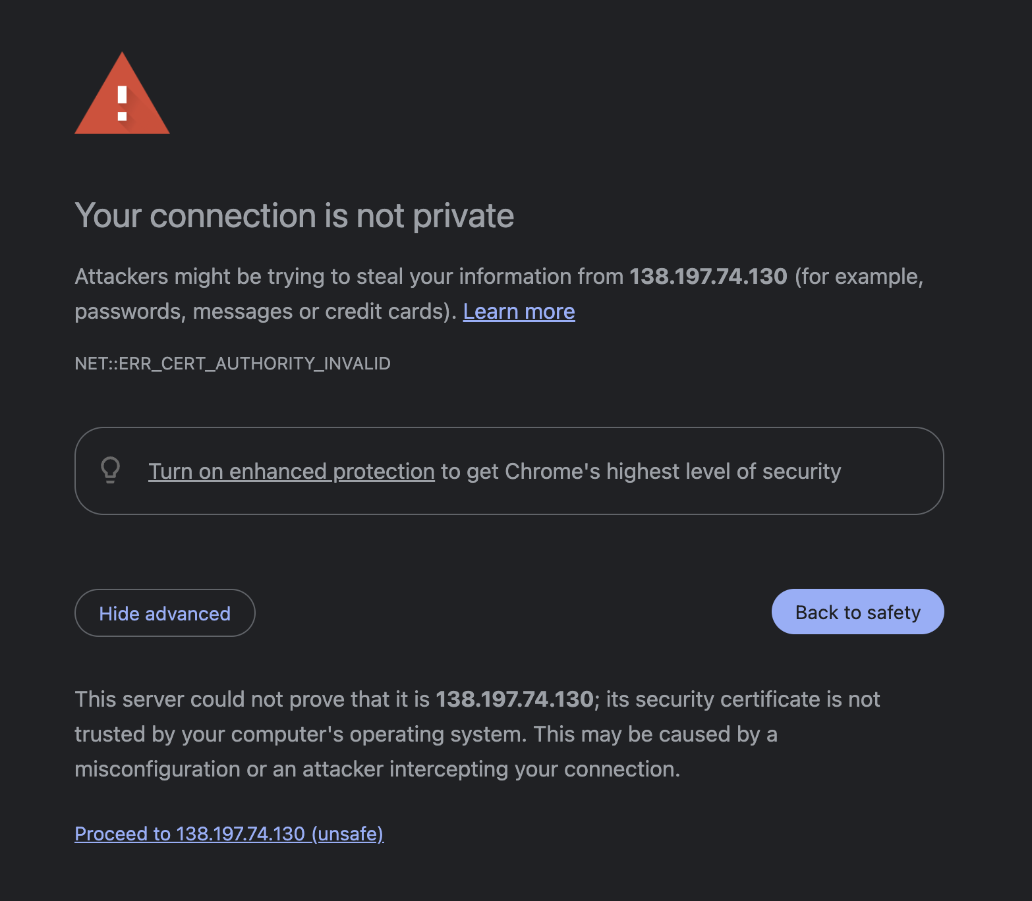
Task: Click the "(for example," text
Action: pyautogui.click(x=859, y=277)
